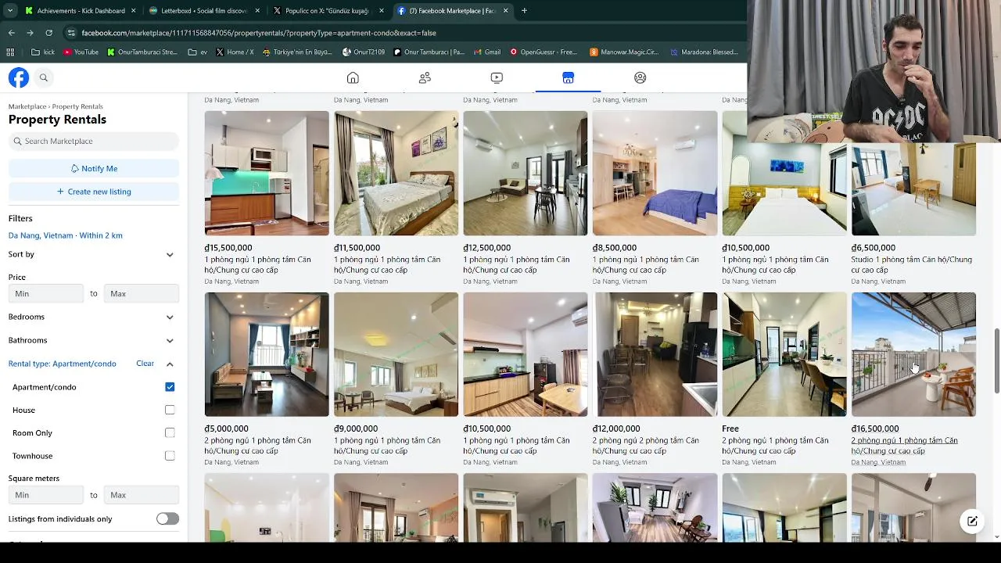The image size is (1001, 563).
Task: Click the Price Max input field
Action: point(142,293)
